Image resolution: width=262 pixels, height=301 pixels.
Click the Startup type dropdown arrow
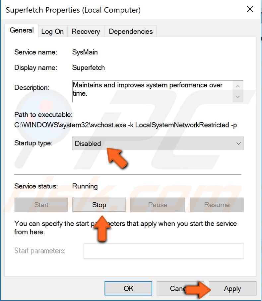pos(238,144)
